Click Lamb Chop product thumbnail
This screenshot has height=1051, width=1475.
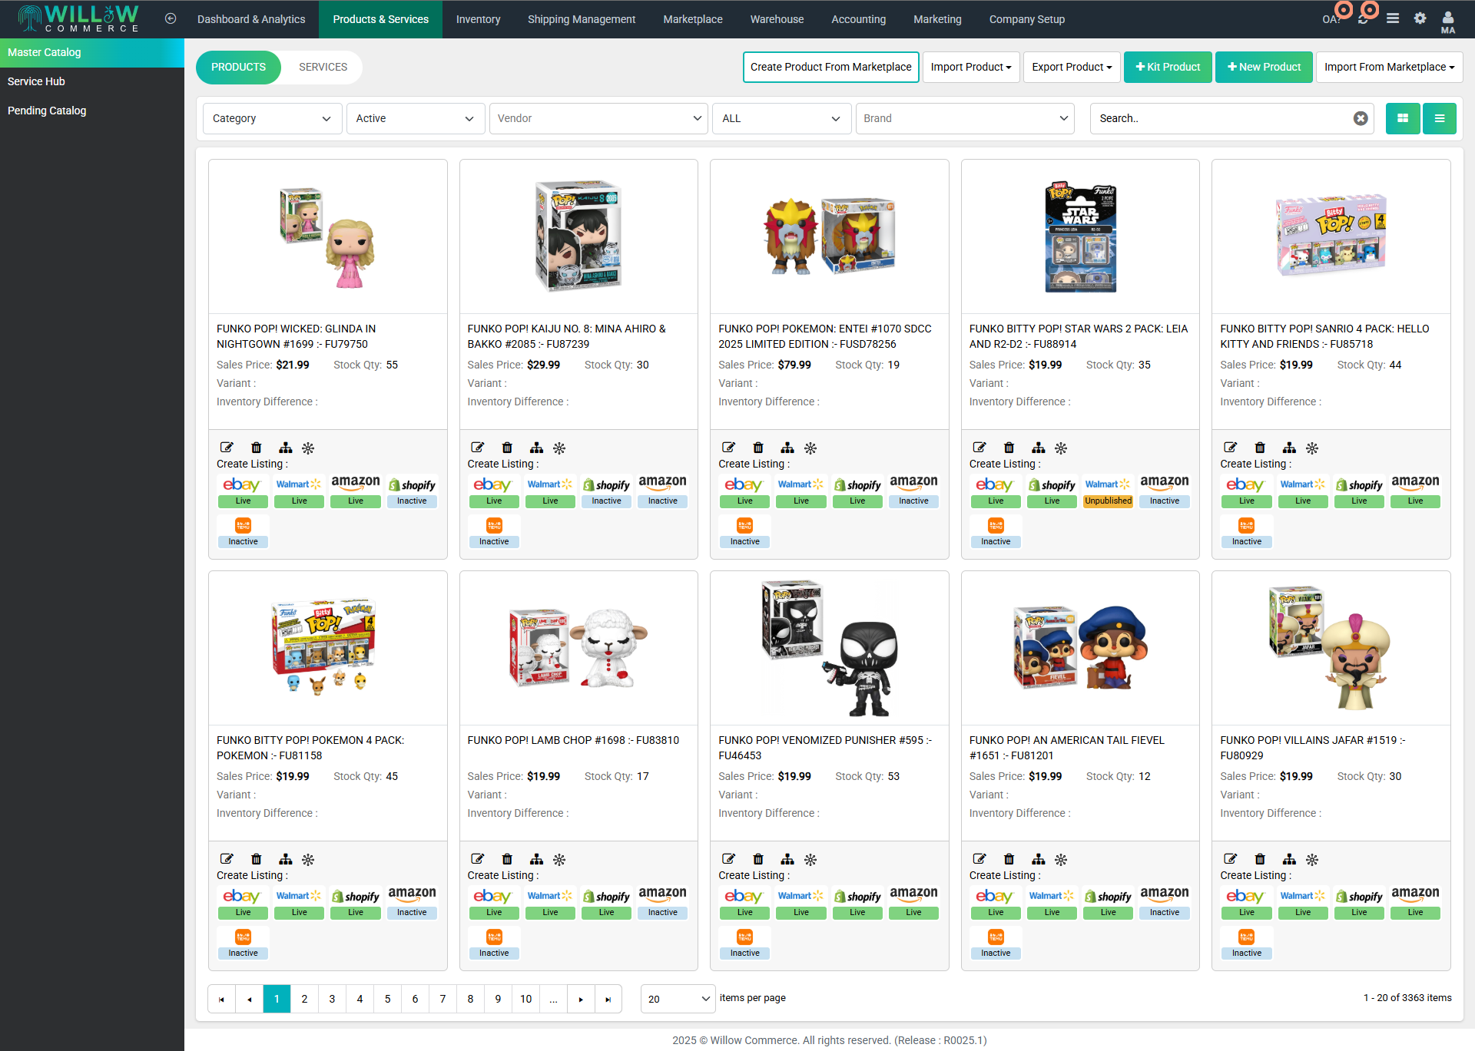click(x=578, y=648)
